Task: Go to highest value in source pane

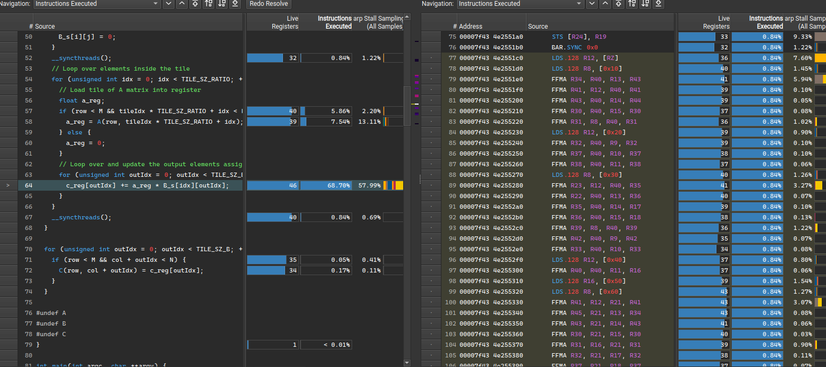Action: pos(195,4)
